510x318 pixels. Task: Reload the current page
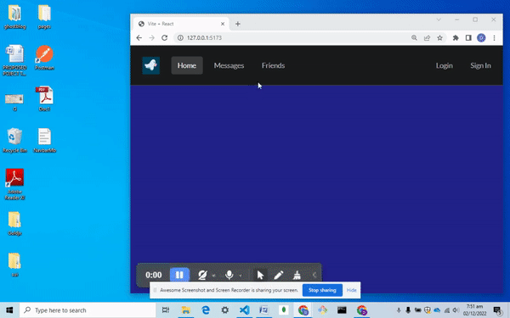[x=165, y=37]
